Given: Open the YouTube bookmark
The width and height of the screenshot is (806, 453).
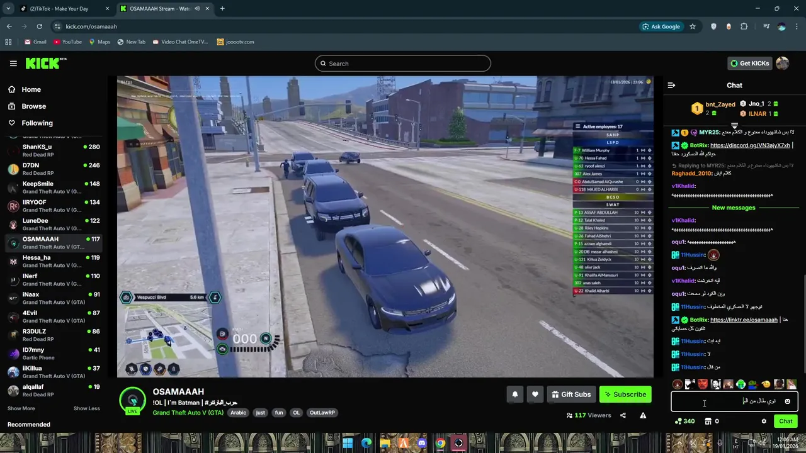Looking at the screenshot, I should coord(67,42).
